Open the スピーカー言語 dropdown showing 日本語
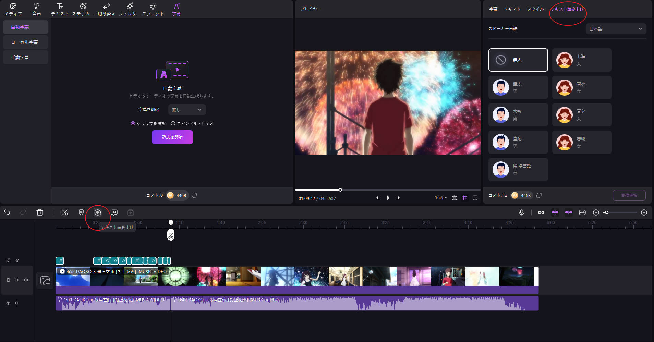Image resolution: width=654 pixels, height=342 pixels. pyautogui.click(x=616, y=29)
